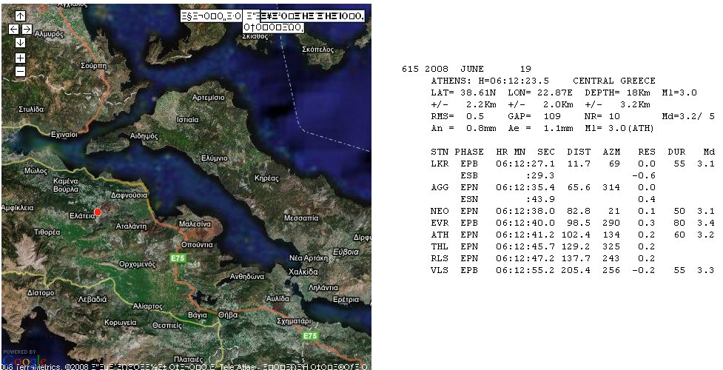Click the E75 road shield near Σχηματάρι
The height and width of the screenshot is (370, 723).
(310, 336)
